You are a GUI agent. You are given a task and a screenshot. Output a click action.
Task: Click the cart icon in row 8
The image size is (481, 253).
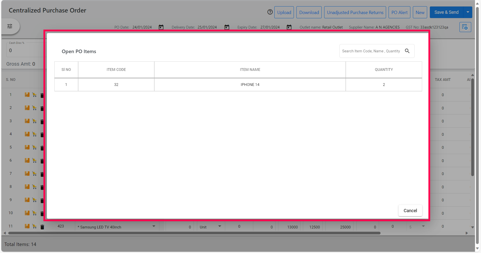(x=34, y=187)
